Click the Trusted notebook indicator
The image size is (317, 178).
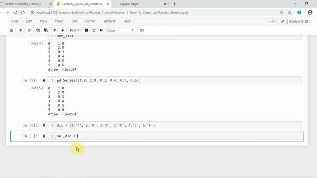271,21
